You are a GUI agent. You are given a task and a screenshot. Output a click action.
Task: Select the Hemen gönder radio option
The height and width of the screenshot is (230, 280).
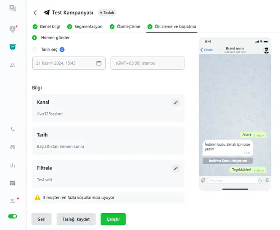[x=35, y=38]
